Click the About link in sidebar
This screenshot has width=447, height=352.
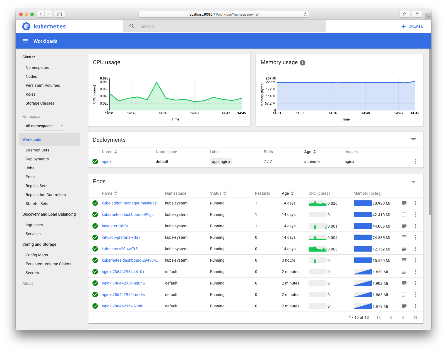(28, 283)
